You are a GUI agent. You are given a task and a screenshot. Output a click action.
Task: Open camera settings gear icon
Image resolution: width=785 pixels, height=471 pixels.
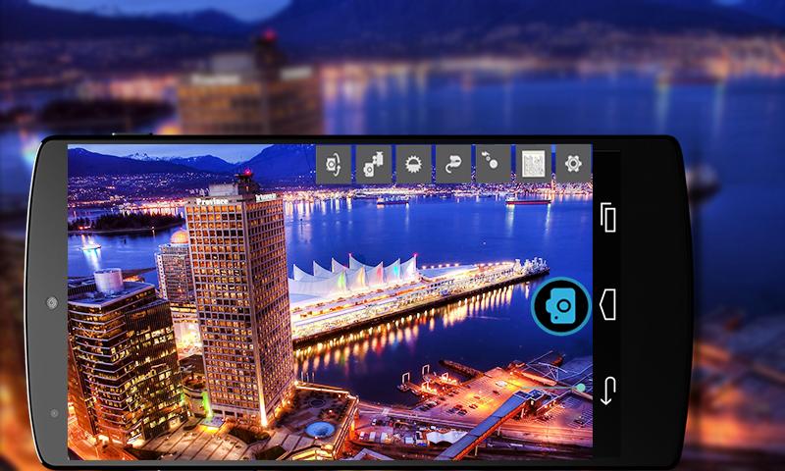pos(573,164)
